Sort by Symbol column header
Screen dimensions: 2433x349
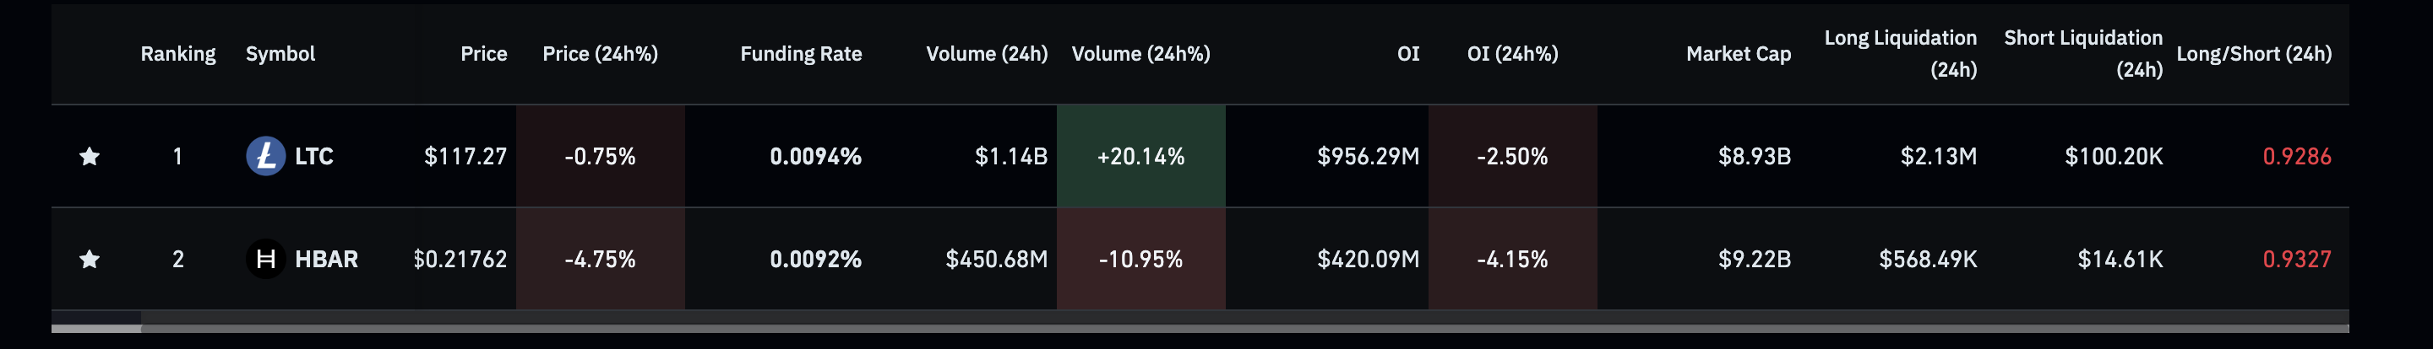click(280, 54)
